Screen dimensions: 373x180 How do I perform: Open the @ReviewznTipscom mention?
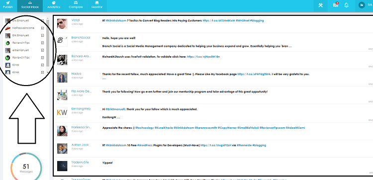272,128
